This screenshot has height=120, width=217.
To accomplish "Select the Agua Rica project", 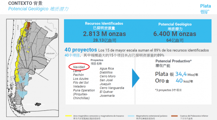I will [x=107, y=68].
